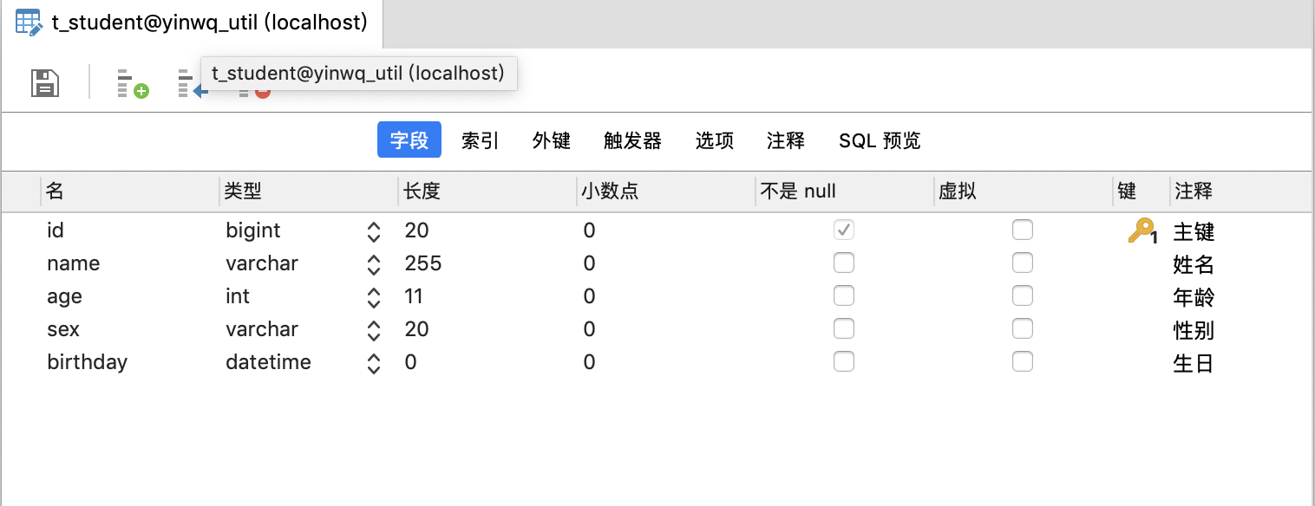Screen dimensions: 1315x506
Task: Select the 注释 tab
Action: [x=785, y=140]
